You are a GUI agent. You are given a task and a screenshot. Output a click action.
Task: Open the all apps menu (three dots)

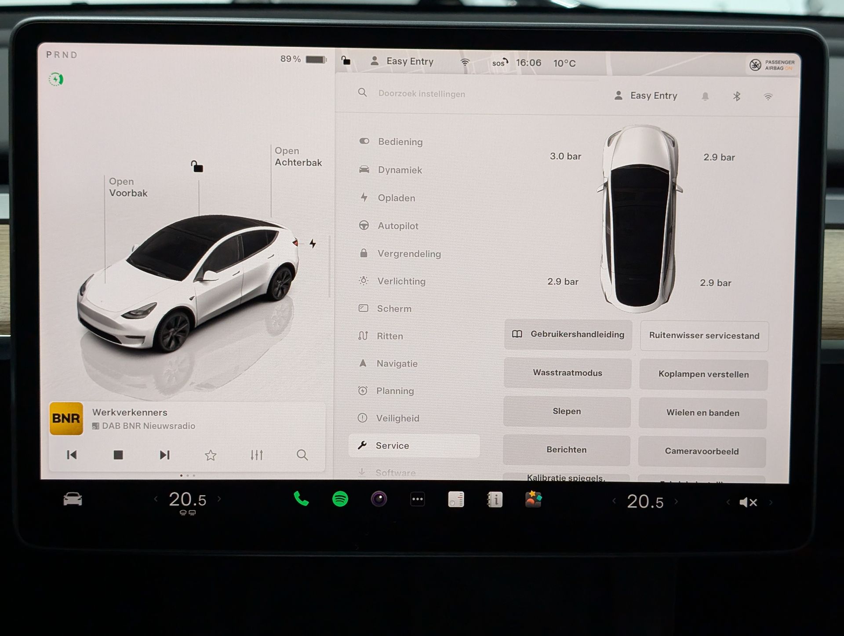click(x=417, y=499)
